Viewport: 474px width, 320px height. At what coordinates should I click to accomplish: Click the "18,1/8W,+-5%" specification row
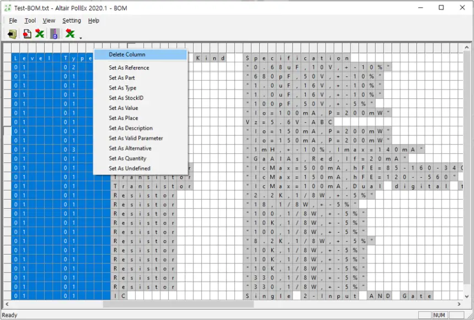301,204
